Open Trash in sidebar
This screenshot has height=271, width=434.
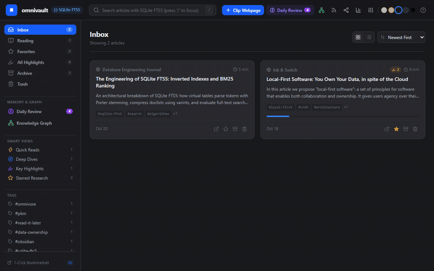tap(40, 84)
